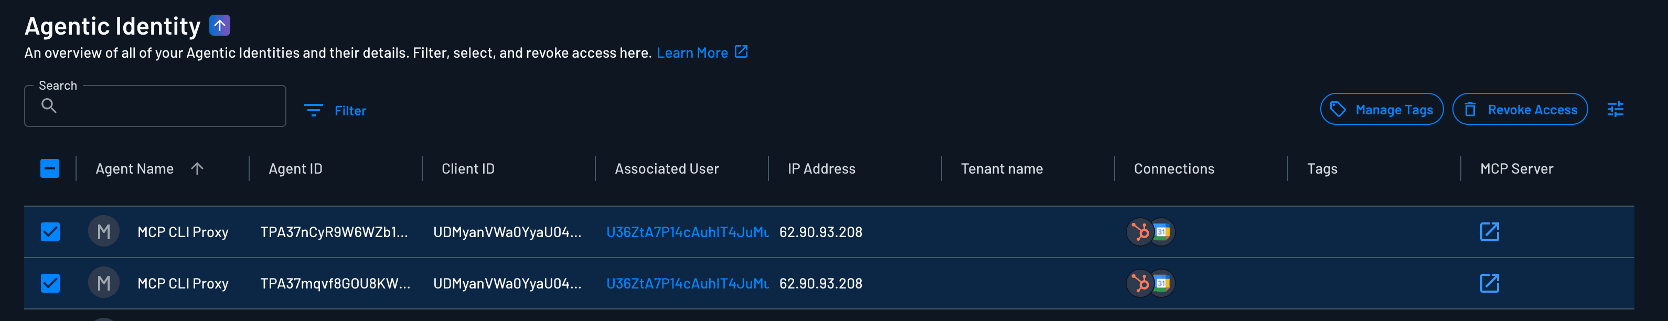Toggle the select-all header checkbox

point(50,169)
